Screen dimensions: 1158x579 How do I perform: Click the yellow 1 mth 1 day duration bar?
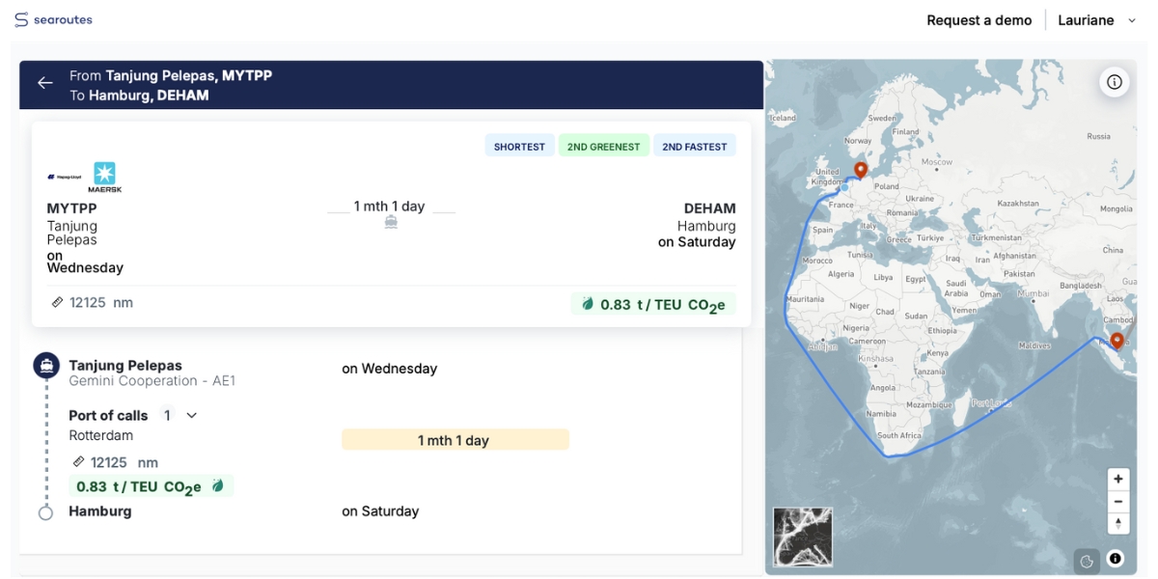(x=455, y=440)
